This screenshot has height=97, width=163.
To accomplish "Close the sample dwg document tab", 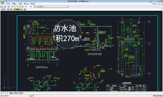I will pos(25,9).
